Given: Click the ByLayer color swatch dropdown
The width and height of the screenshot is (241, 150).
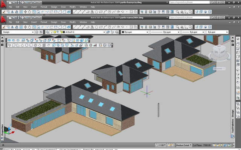Looking at the screenshot, I should (134, 32).
